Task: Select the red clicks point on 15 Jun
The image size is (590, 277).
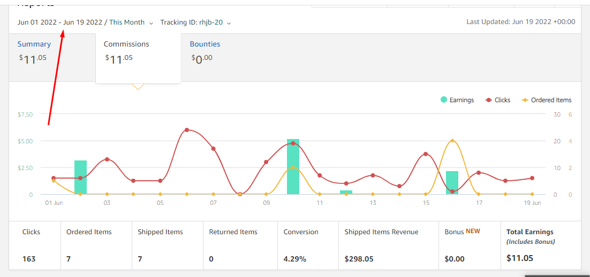Action: click(x=426, y=153)
